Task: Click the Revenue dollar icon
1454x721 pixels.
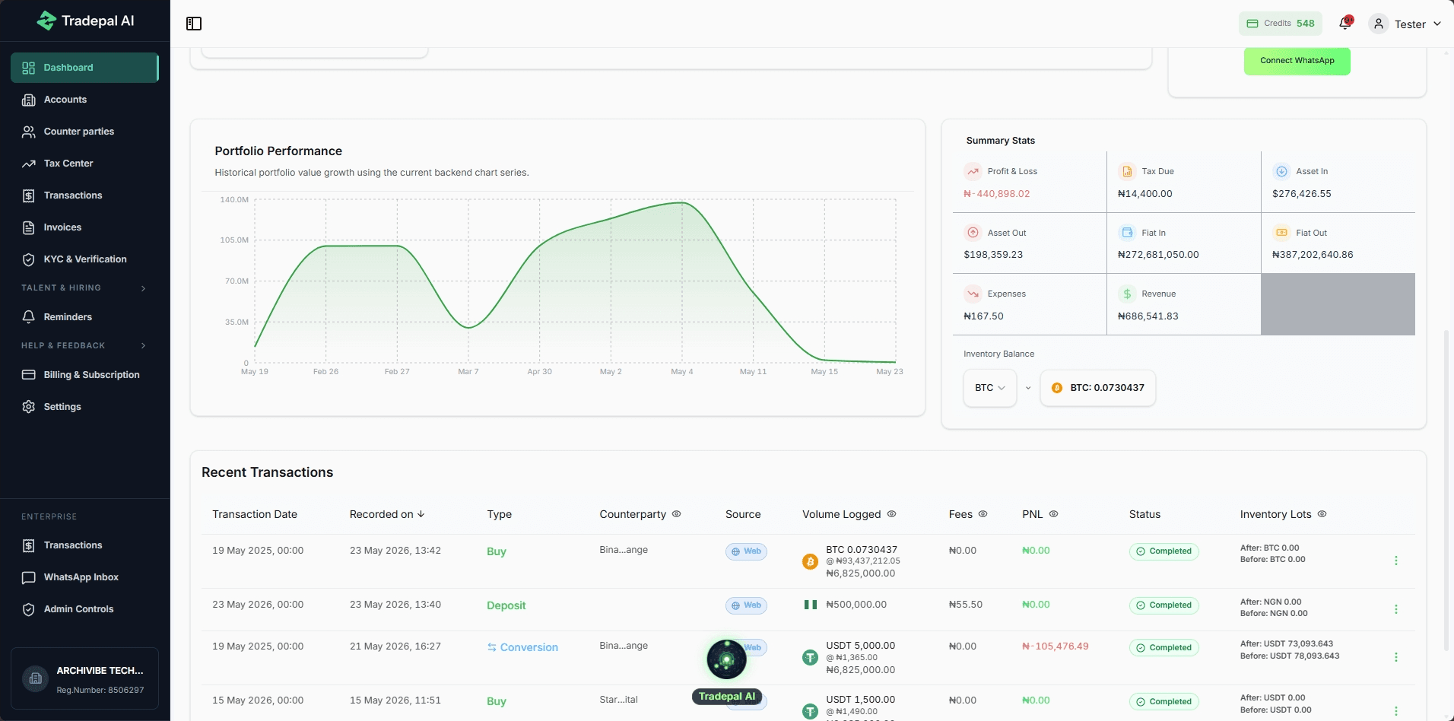Action: click(1127, 294)
